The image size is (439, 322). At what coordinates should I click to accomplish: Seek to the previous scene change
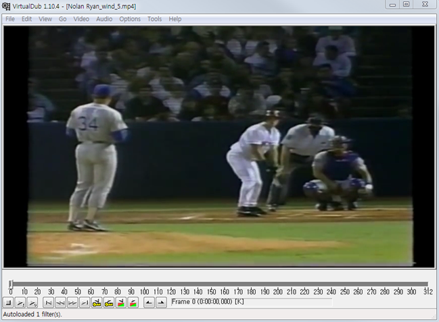(x=121, y=302)
